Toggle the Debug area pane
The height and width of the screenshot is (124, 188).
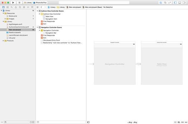pyautogui.click(x=180, y=2)
